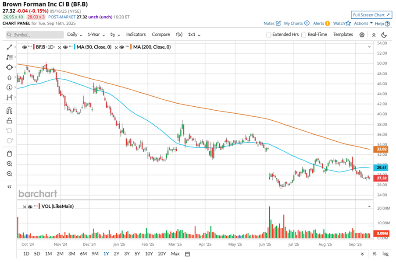
Task: Collapse the left drawing toolbar
Action: (9, 187)
